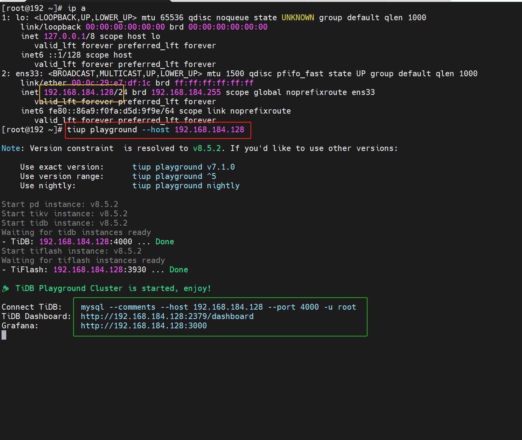522x440 pixels.
Task: Select the --host flag in tiup command
Action: click(x=156, y=130)
